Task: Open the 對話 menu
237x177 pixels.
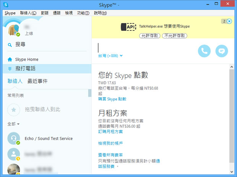Action: click(x=45, y=13)
